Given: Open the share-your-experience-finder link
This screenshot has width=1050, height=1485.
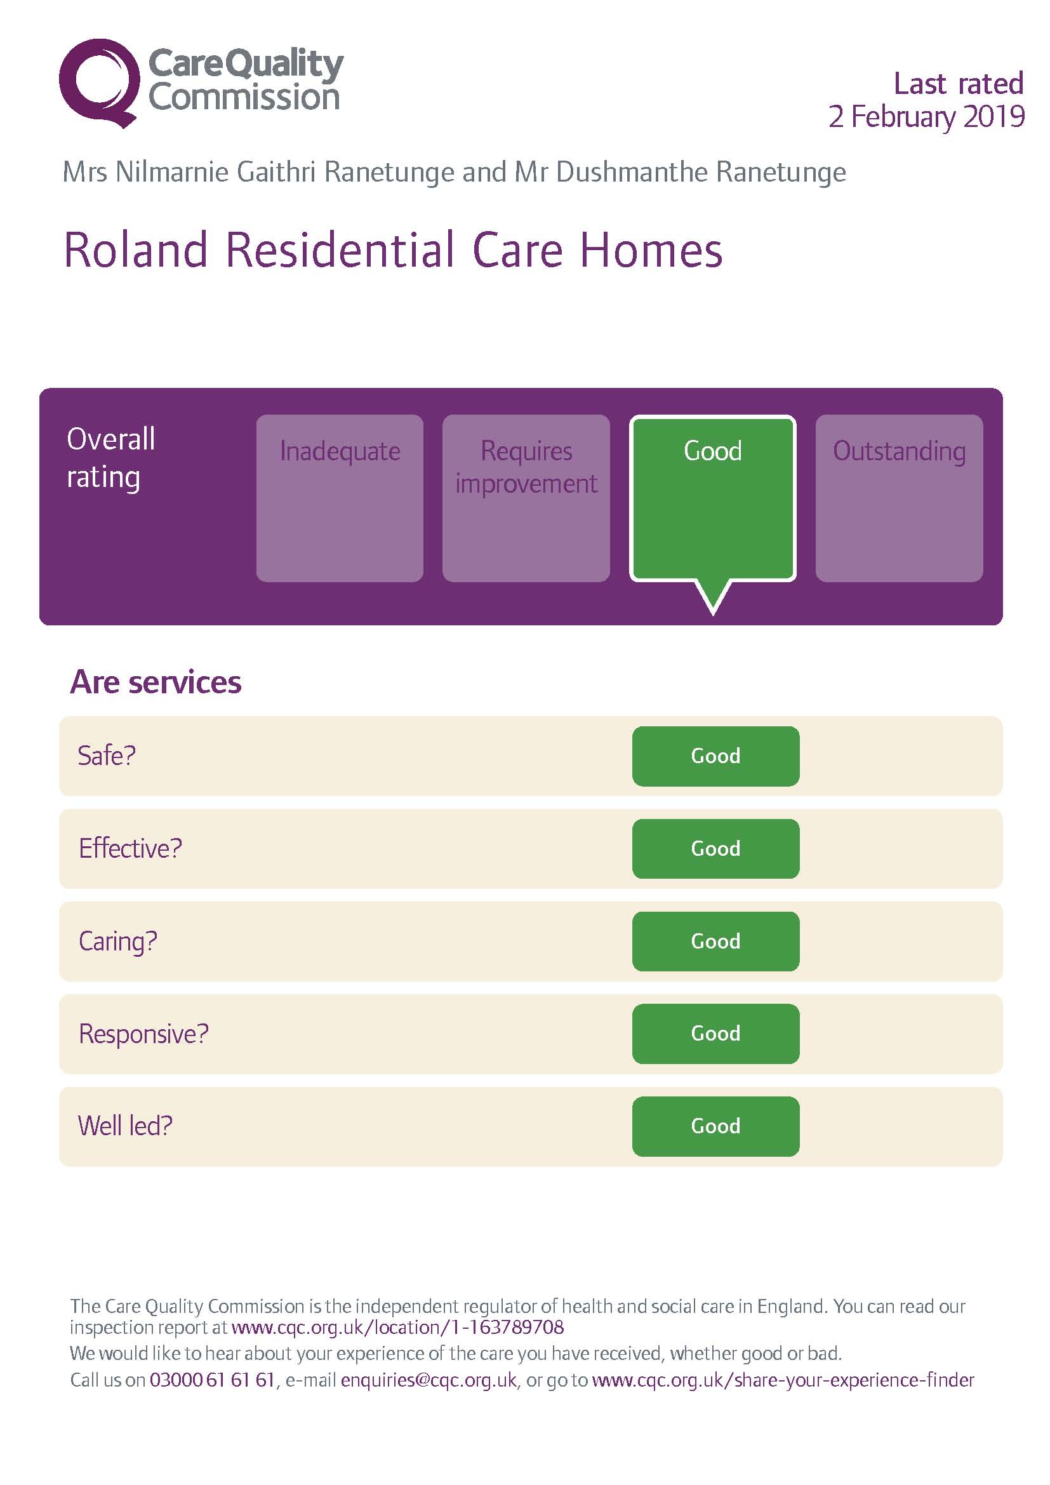Looking at the screenshot, I should point(782,1380).
